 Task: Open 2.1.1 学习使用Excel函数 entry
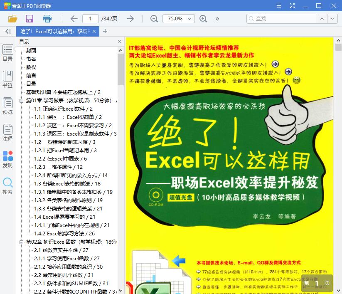(x=67, y=259)
